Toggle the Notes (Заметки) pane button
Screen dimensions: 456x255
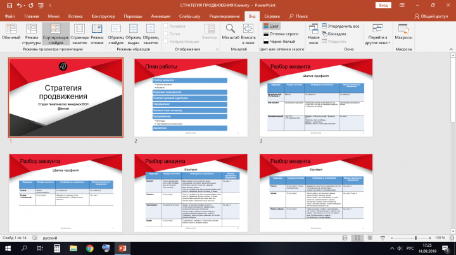tap(210, 32)
